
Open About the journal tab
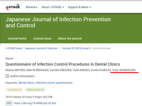(70, 38)
